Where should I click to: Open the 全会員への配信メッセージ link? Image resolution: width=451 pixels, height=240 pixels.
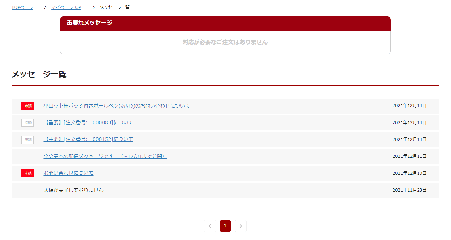point(105,156)
